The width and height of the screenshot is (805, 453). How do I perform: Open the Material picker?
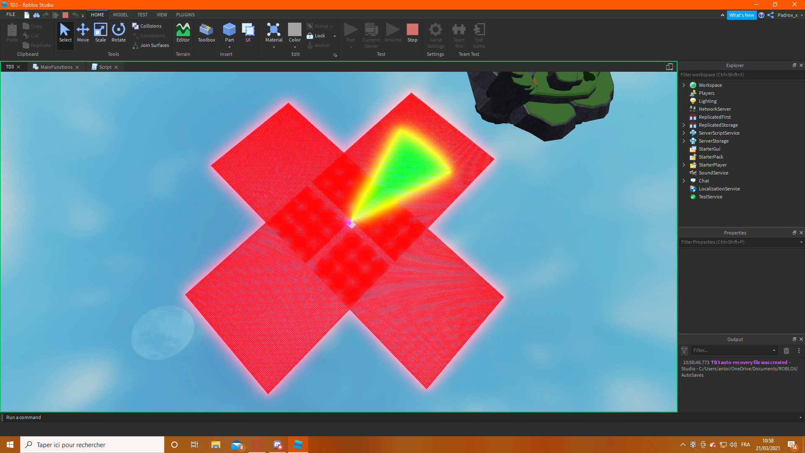(274, 33)
